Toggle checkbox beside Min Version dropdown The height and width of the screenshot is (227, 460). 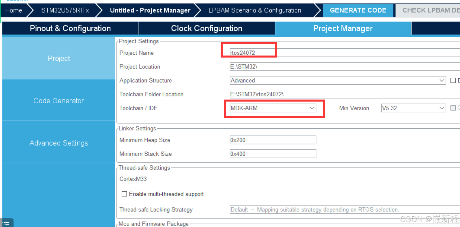(453, 108)
